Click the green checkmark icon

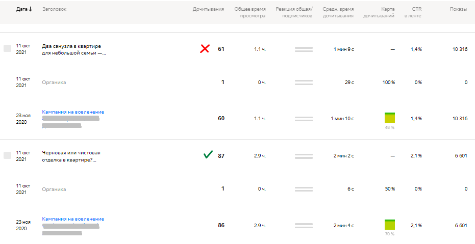pyautogui.click(x=208, y=155)
